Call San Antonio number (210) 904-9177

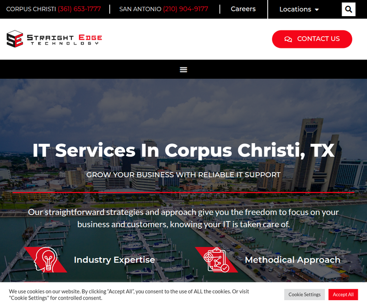coord(185,9)
